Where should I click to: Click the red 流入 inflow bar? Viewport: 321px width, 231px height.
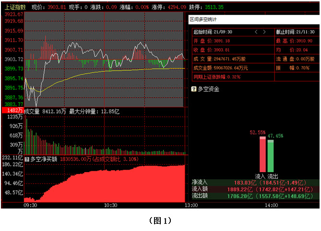pyautogui.click(x=262, y=154)
